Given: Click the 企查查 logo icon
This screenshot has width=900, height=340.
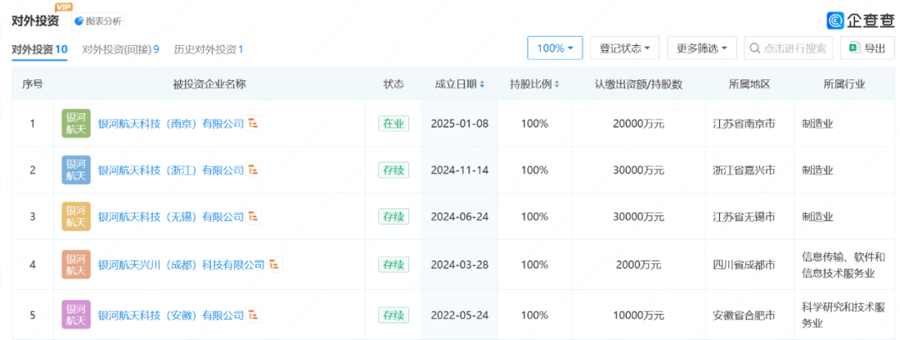Looking at the screenshot, I should (835, 21).
